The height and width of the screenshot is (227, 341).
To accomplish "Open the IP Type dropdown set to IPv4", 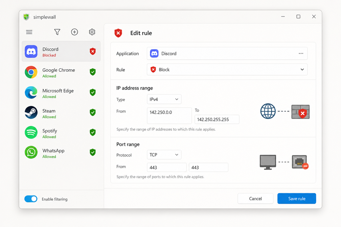I will click(x=164, y=99).
